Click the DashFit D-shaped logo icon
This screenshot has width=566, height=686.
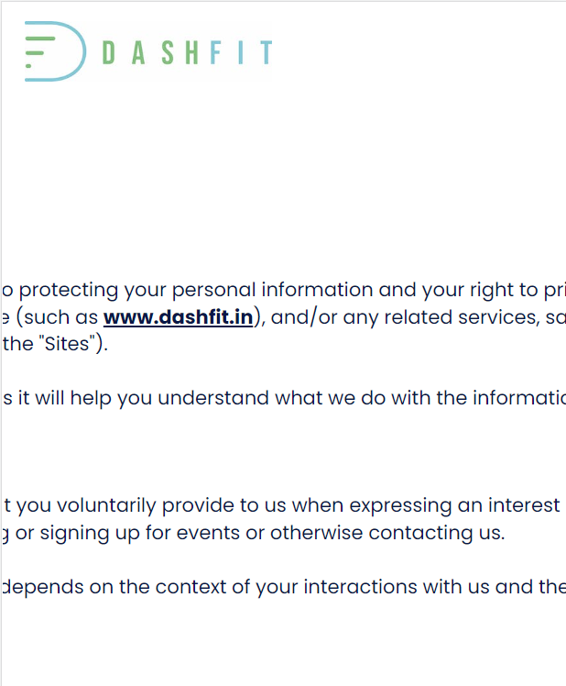[55, 51]
